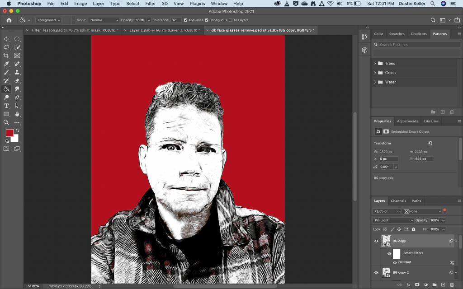Open the Foreground fill source dropdown
The height and width of the screenshot is (289, 463).
click(49, 20)
